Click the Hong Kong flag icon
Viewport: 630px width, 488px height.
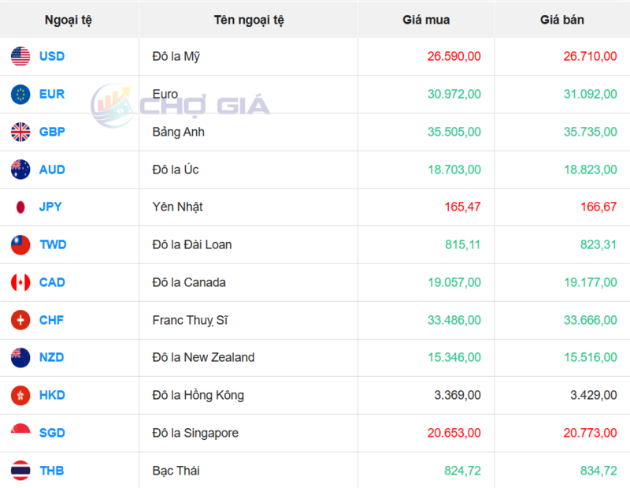coord(20,395)
